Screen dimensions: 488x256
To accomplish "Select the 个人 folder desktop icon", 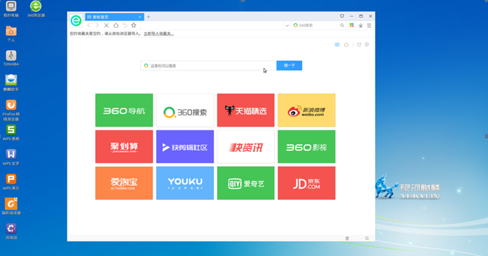I will tap(11, 34).
